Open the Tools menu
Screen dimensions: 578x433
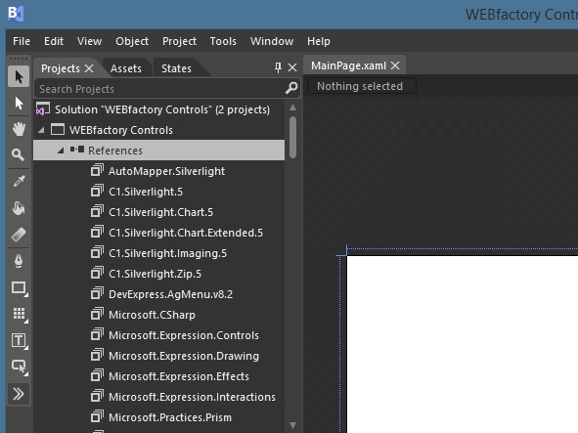coord(223,41)
